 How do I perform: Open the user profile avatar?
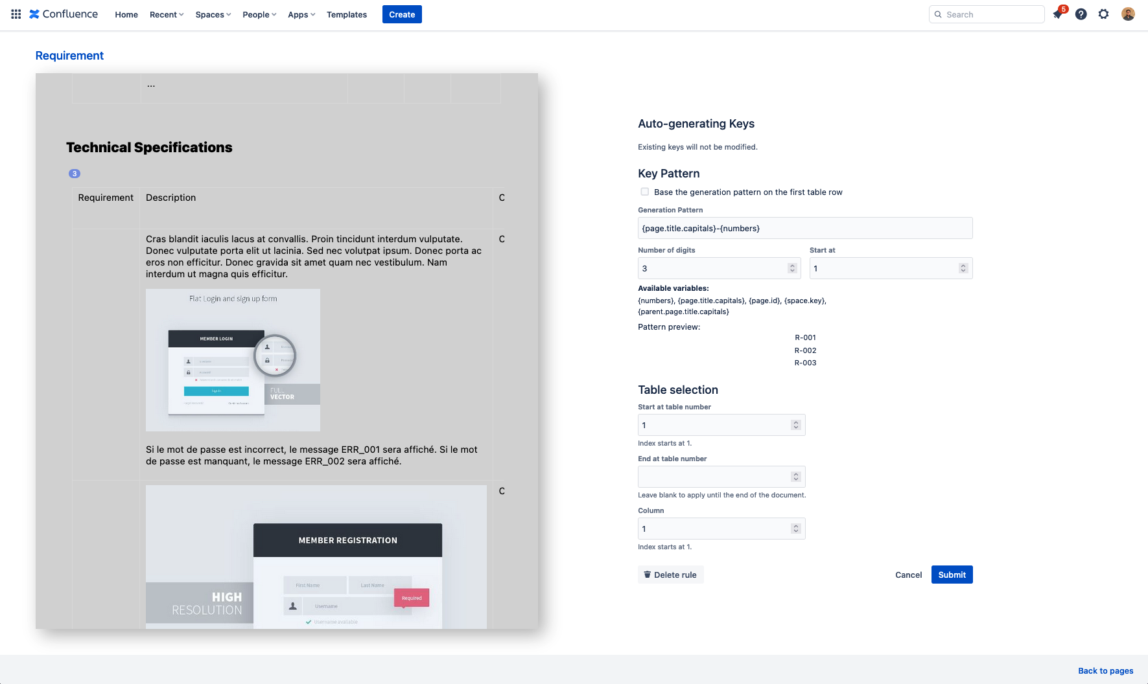pyautogui.click(x=1128, y=14)
